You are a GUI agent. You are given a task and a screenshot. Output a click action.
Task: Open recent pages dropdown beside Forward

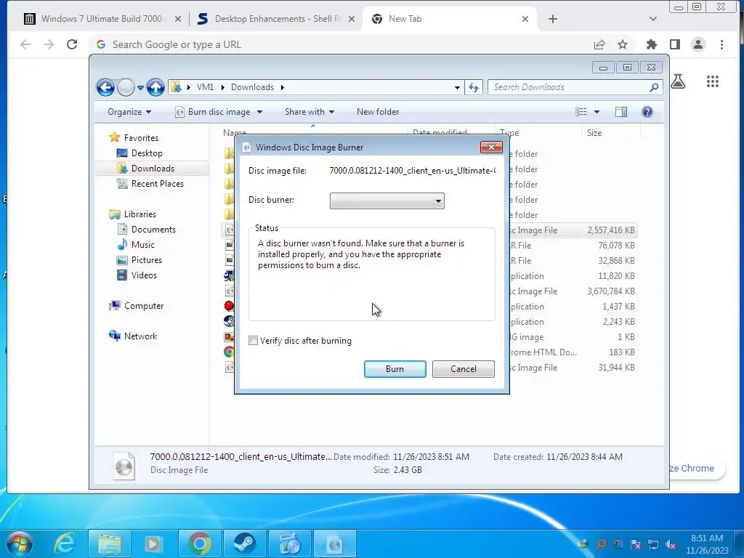point(140,88)
